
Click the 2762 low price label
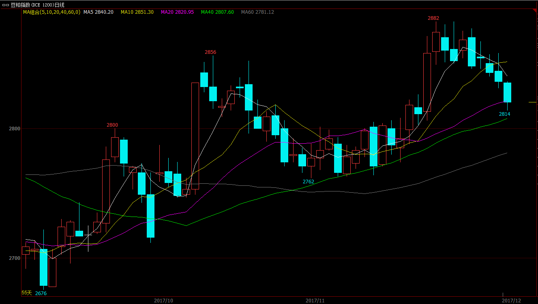309,182
